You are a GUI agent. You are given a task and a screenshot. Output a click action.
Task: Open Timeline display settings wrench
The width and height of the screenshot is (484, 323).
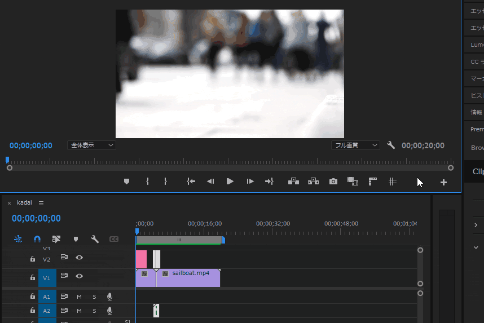point(95,239)
